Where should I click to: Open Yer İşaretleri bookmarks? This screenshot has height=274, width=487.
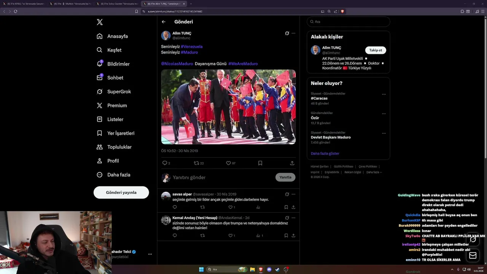[x=115, y=133]
